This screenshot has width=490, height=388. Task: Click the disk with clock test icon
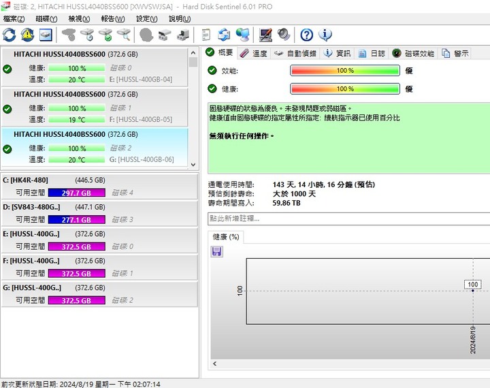tap(87, 35)
